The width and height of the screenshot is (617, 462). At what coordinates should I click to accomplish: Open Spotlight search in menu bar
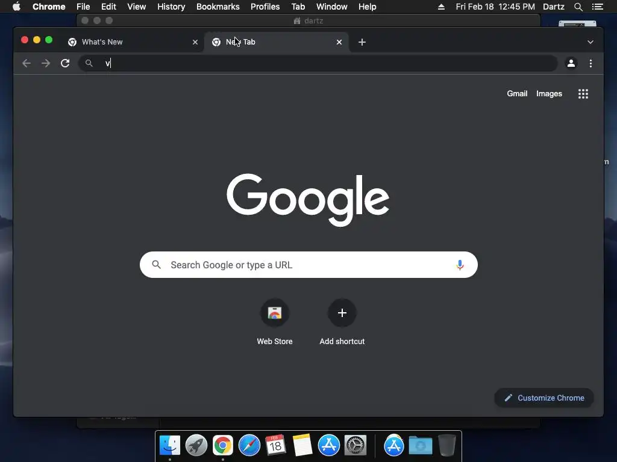click(x=578, y=7)
